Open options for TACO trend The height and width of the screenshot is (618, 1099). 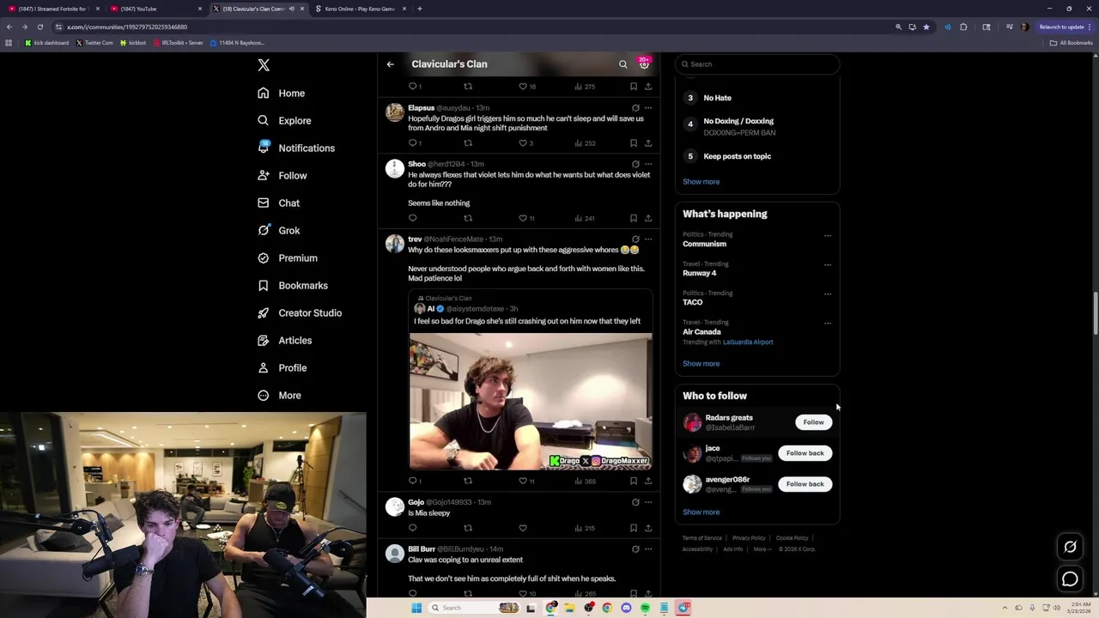tap(828, 294)
